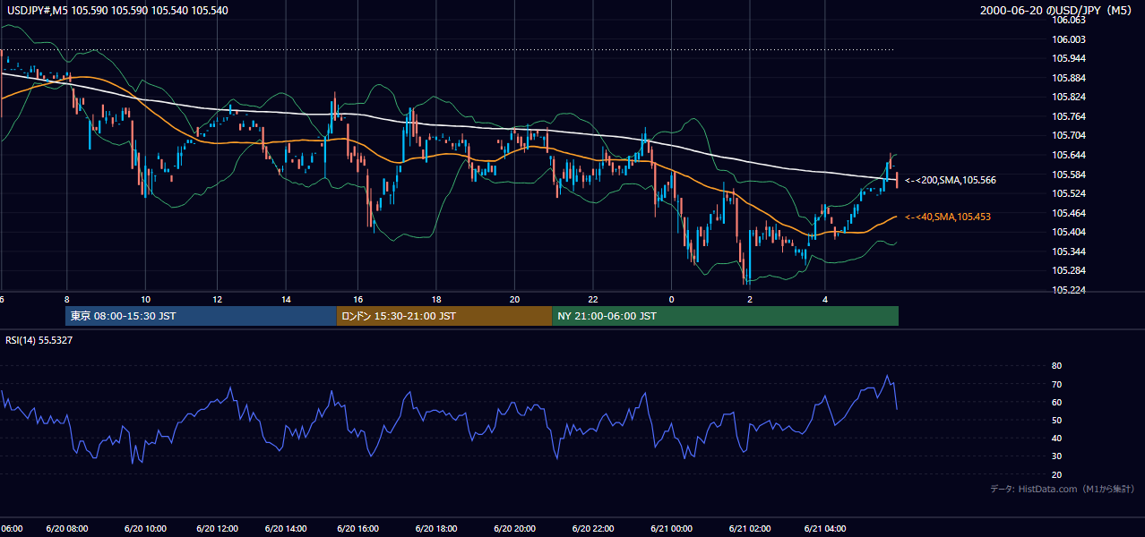The image size is (1145, 537).
Task: Click the 6/21 04:00 bottom time label
Action: pos(826,529)
